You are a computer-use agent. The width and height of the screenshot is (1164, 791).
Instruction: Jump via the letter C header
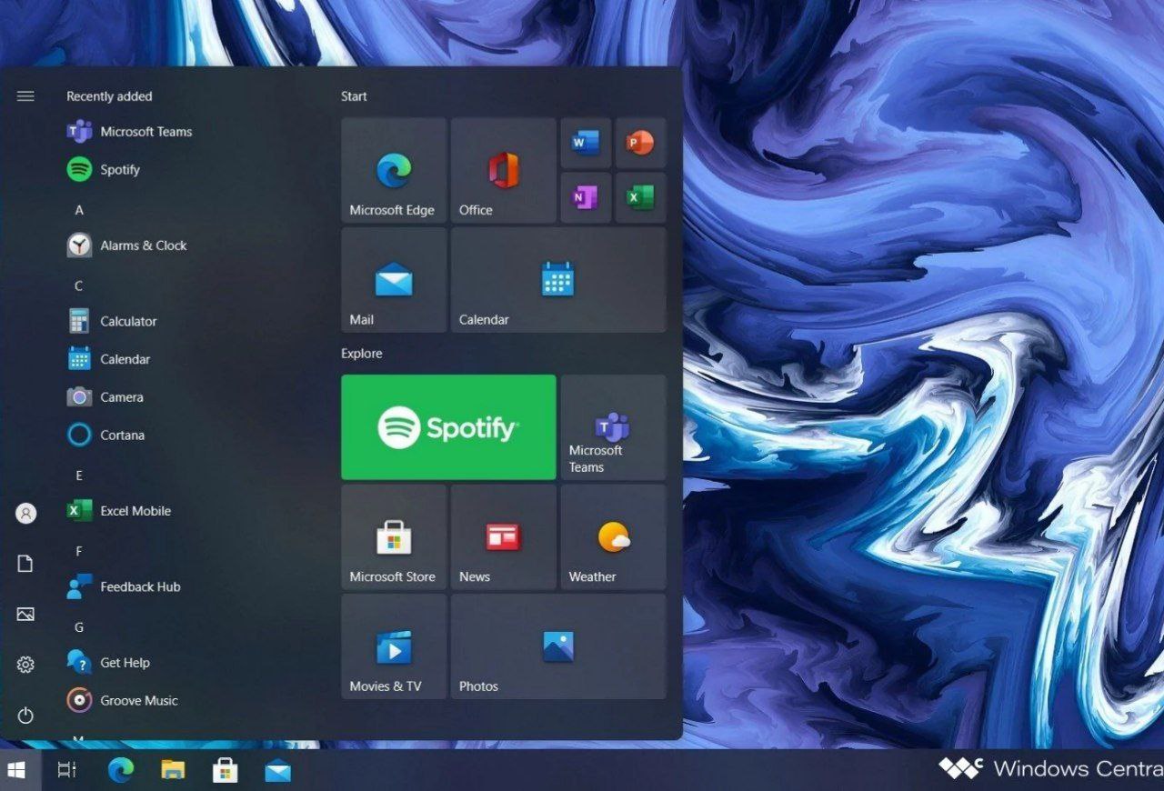[x=79, y=285]
